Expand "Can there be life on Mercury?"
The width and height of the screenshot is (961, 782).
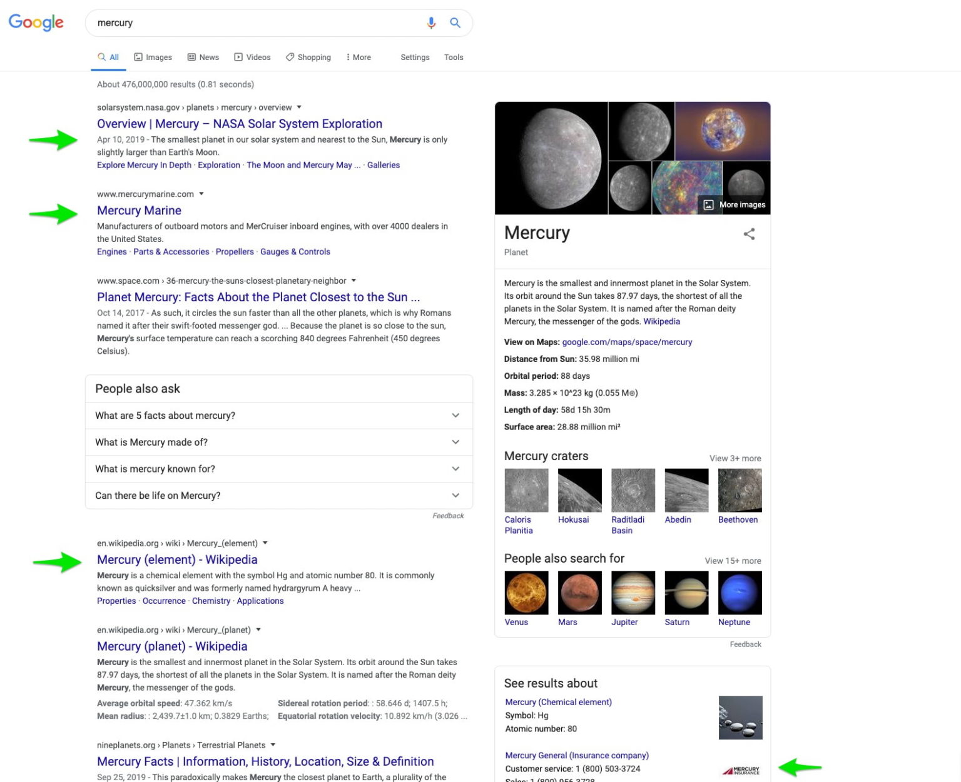coord(455,495)
